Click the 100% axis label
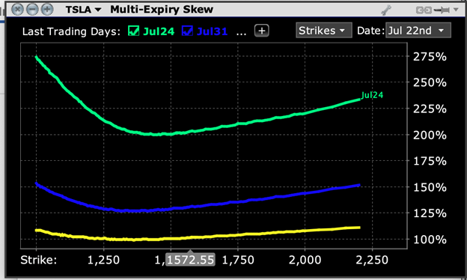 coord(430,240)
